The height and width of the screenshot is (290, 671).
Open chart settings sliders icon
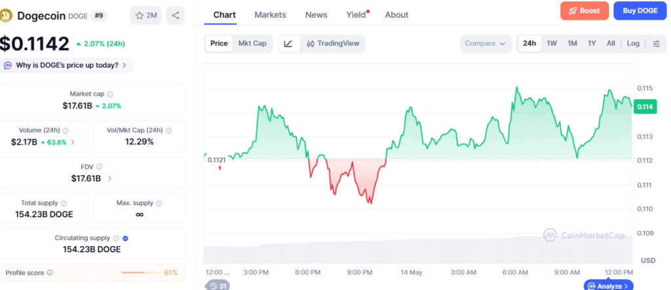click(x=656, y=44)
